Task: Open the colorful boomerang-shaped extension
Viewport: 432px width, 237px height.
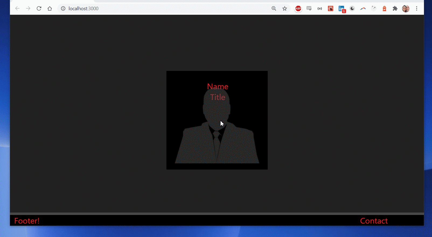Action: click(363, 9)
